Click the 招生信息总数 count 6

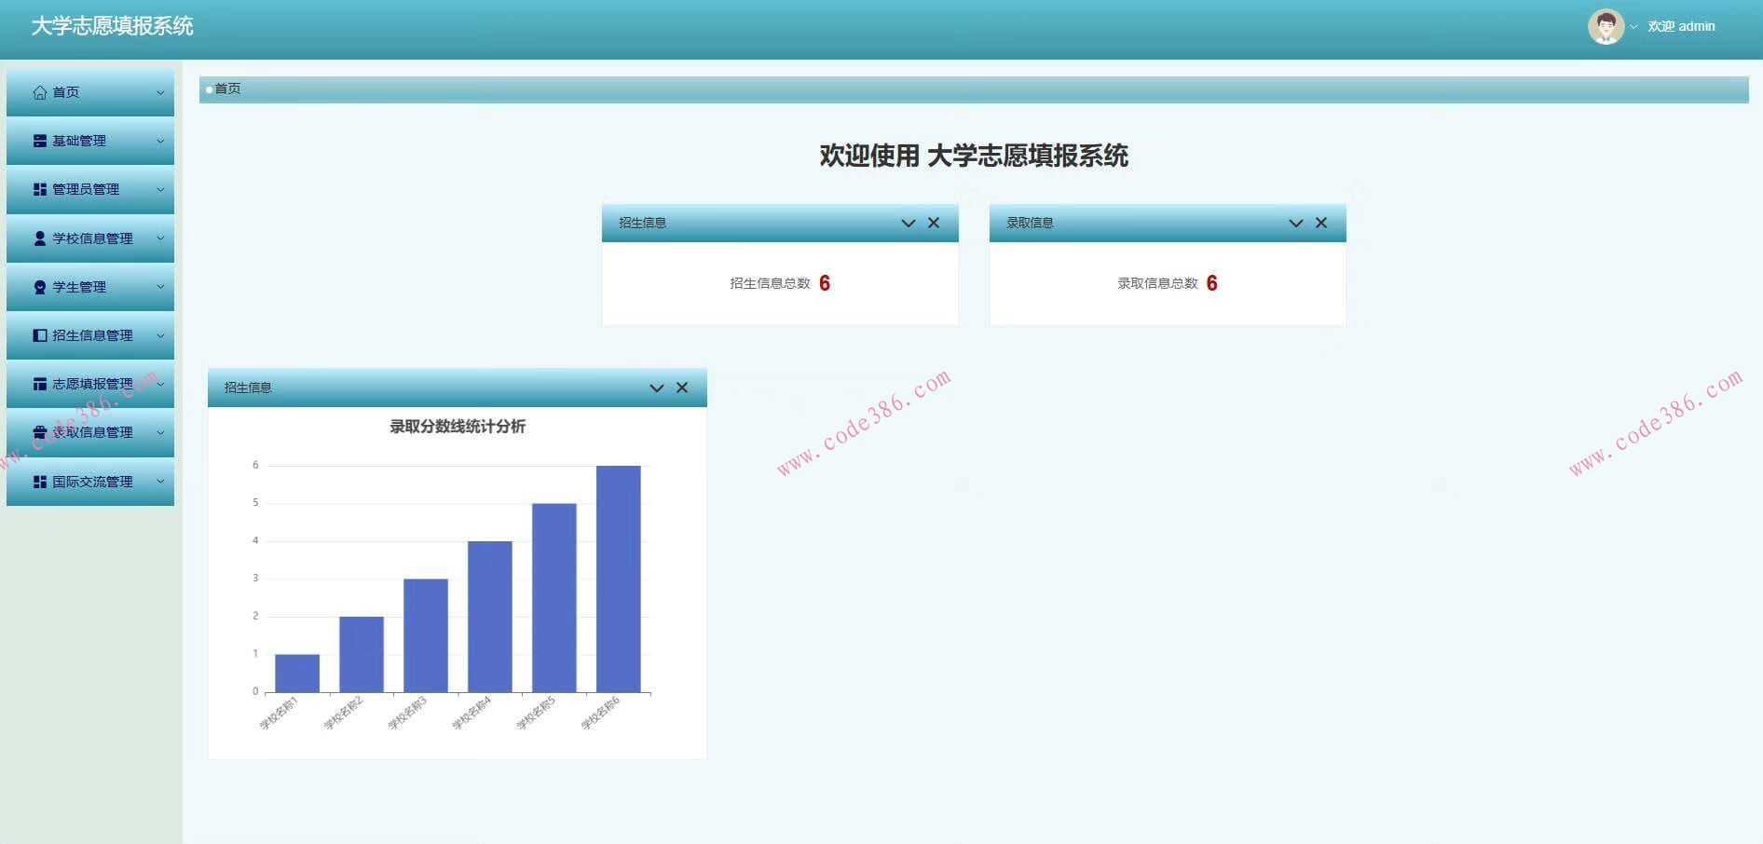tap(825, 283)
